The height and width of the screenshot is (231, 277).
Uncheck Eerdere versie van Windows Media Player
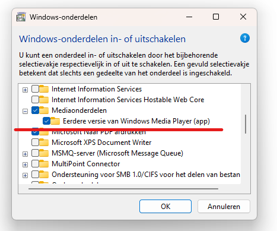tap(46, 121)
